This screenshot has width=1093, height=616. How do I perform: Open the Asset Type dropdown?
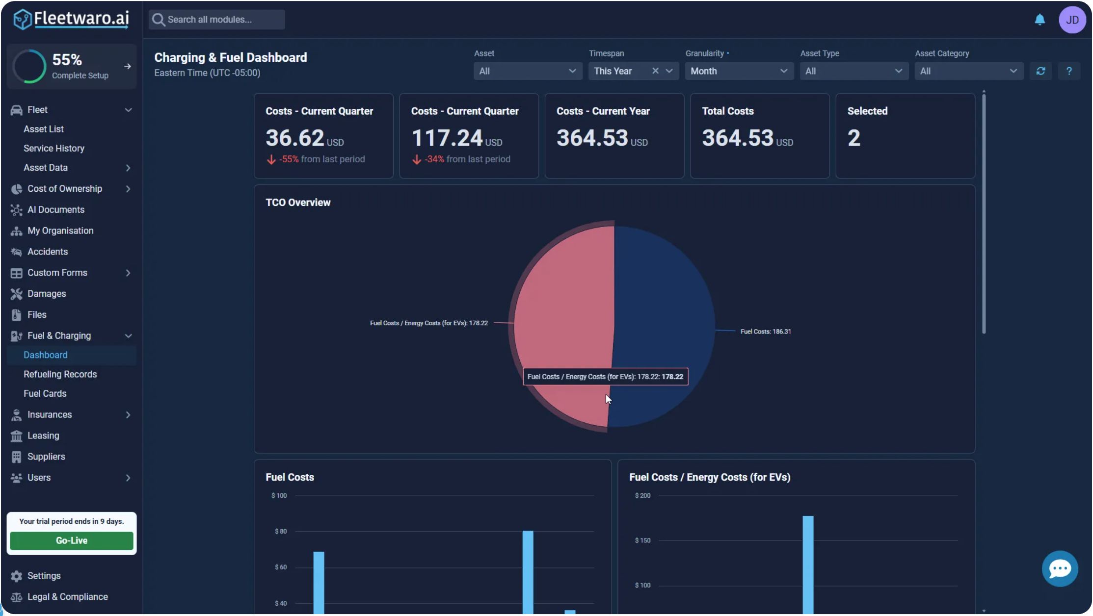(853, 71)
